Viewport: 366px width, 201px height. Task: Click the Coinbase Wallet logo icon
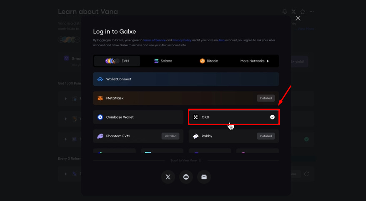click(100, 117)
